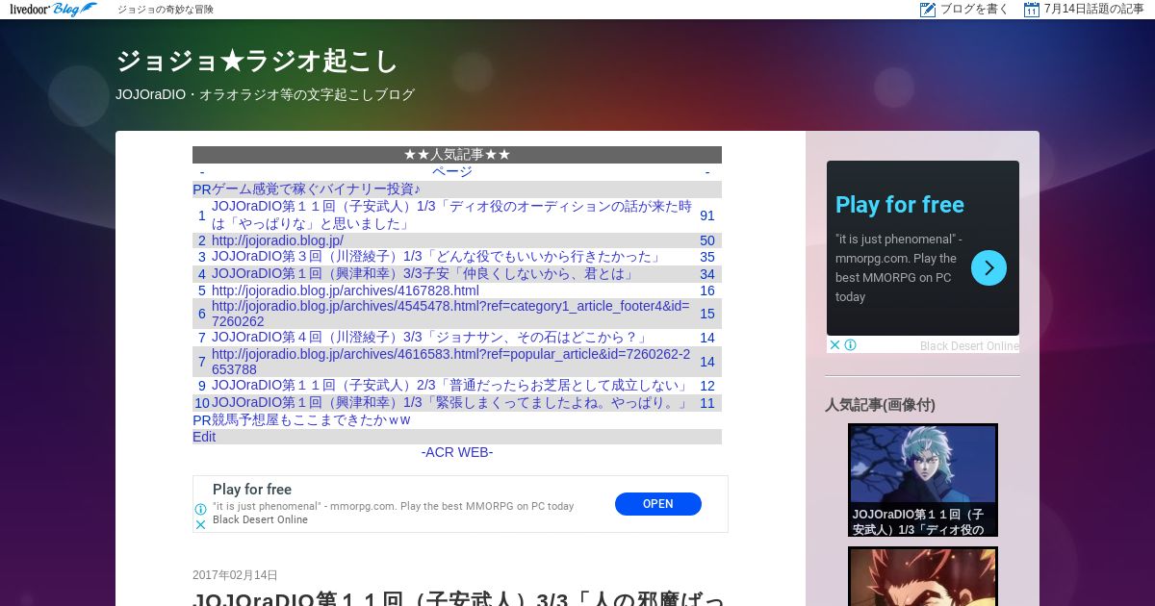Open JOJOraDIO第4回（川澄綾子）3/3 article
1155x606 pixels.
(429, 338)
